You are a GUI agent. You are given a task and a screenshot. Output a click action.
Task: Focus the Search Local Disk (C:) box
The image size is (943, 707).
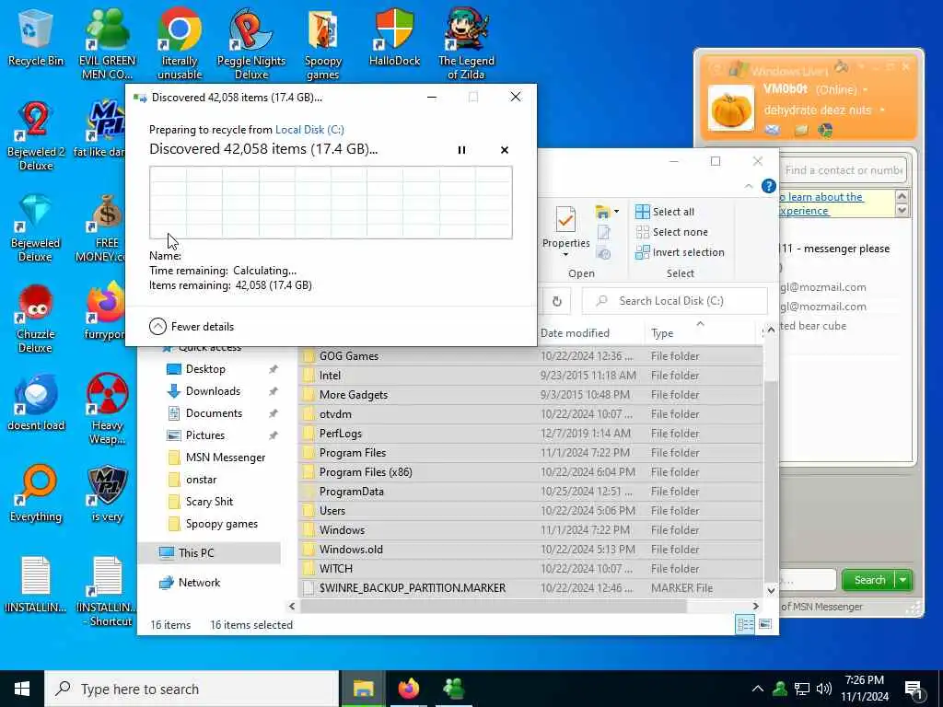click(x=675, y=301)
